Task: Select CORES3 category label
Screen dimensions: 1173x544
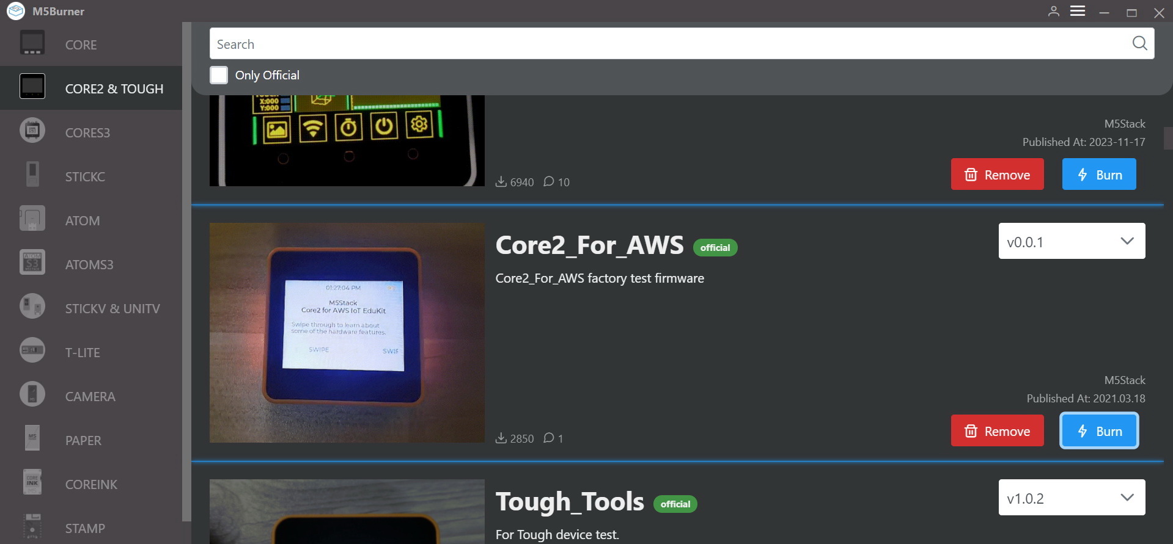Action: coord(87,133)
